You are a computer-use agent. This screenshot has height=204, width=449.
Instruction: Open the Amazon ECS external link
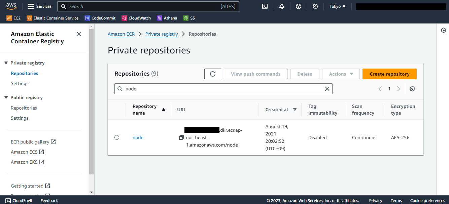click(x=27, y=152)
